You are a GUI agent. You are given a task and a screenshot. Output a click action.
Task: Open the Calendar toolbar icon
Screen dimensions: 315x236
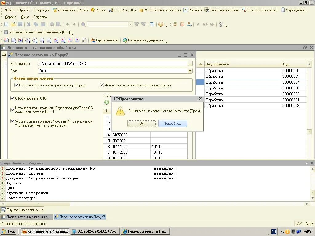pyautogui.click(x=182, y=24)
